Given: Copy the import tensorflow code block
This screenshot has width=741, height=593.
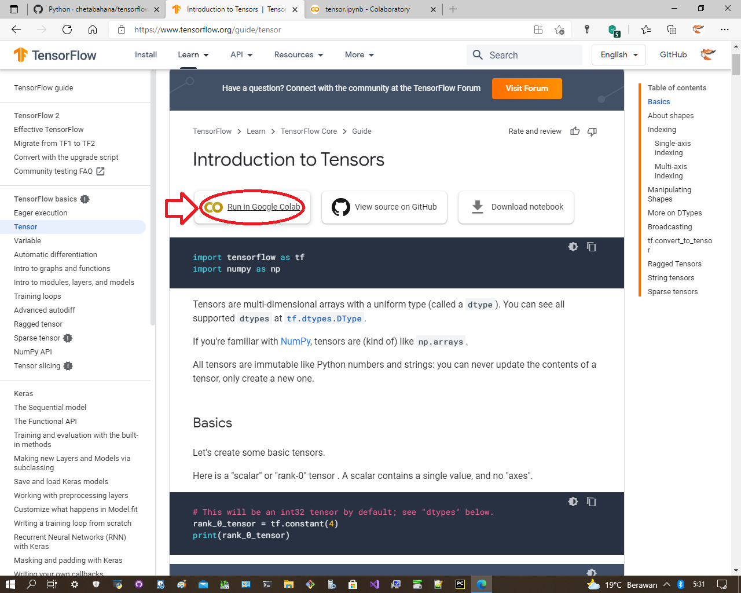Looking at the screenshot, I should (x=591, y=247).
